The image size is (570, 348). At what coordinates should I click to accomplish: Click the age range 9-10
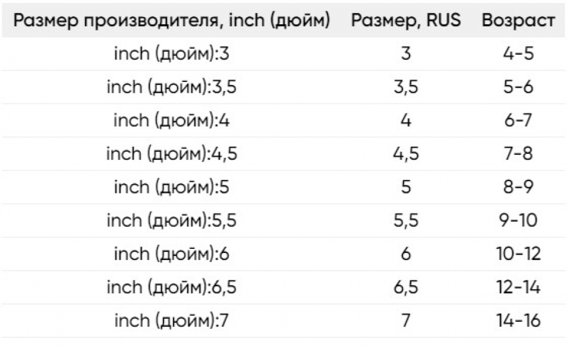click(x=518, y=220)
